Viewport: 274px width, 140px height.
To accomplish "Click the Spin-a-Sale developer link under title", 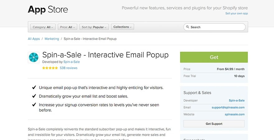I will pos(72,62).
